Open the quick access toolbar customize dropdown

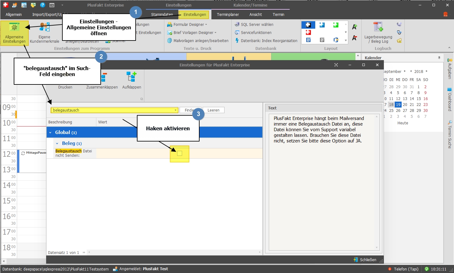62,5
